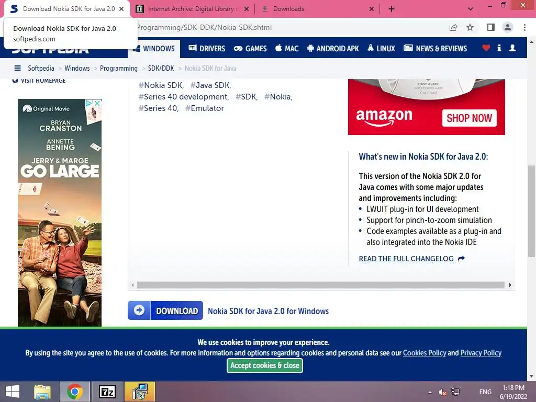
Task: Click the horizontal scrollbar right arrow
Action: [x=510, y=285]
